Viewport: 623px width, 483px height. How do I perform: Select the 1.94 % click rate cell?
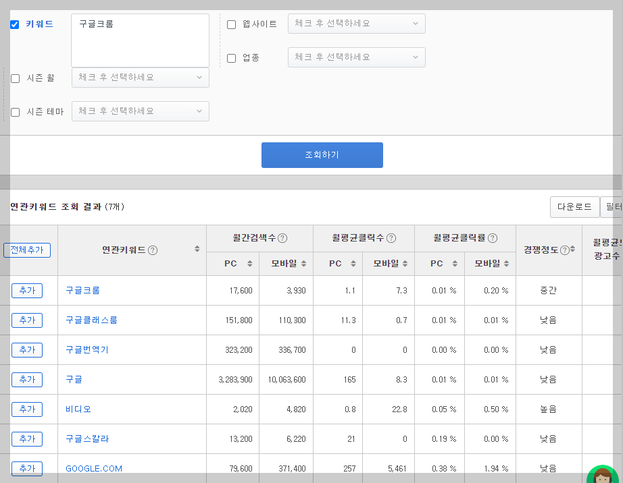tap(496, 469)
